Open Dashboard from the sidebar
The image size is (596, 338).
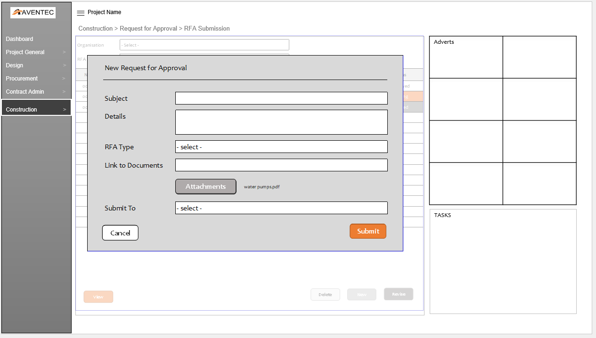tap(19, 39)
